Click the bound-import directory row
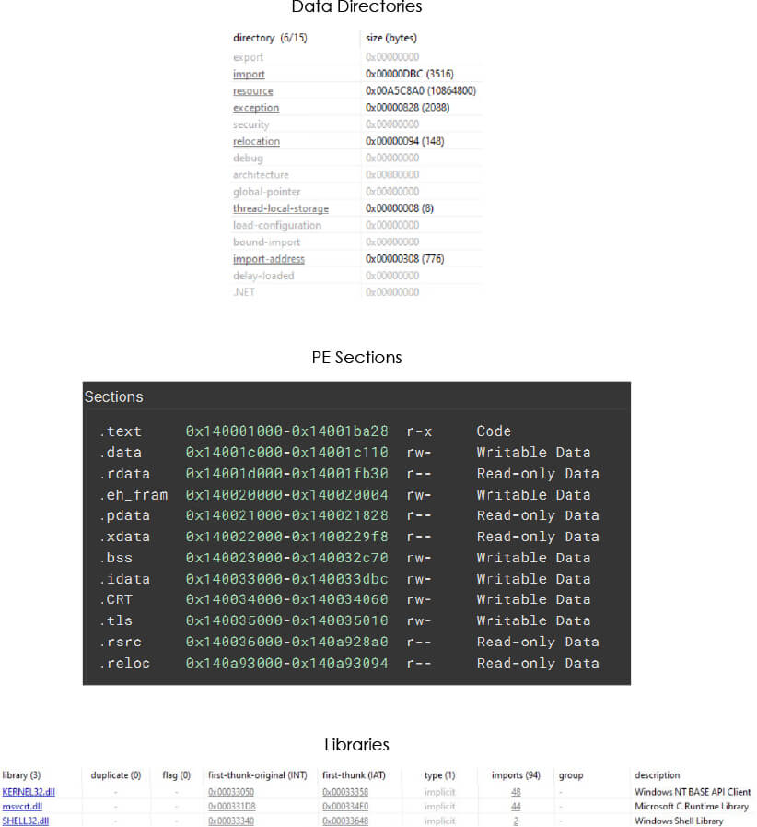The height and width of the screenshot is (827, 757). coord(356,242)
